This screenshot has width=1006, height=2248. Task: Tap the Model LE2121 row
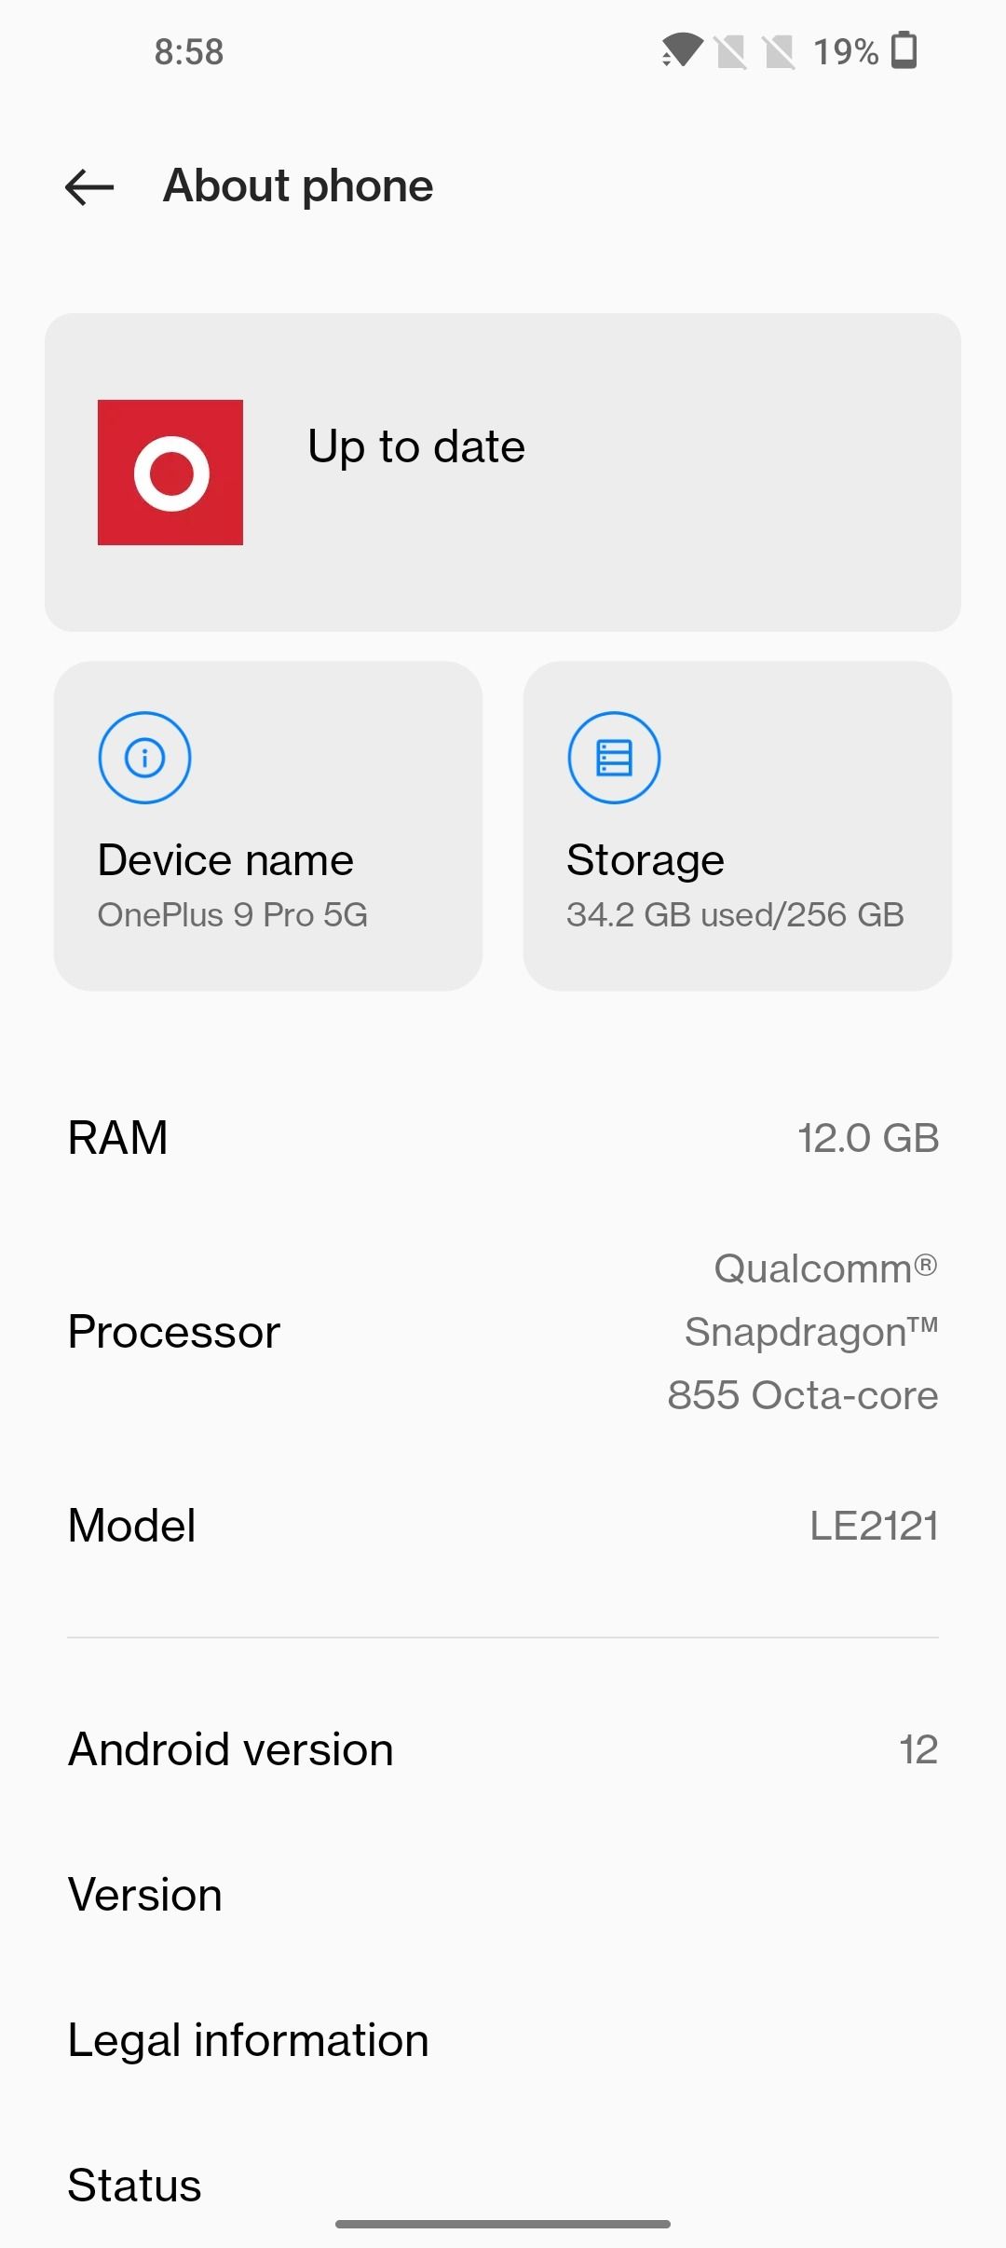click(x=503, y=1526)
